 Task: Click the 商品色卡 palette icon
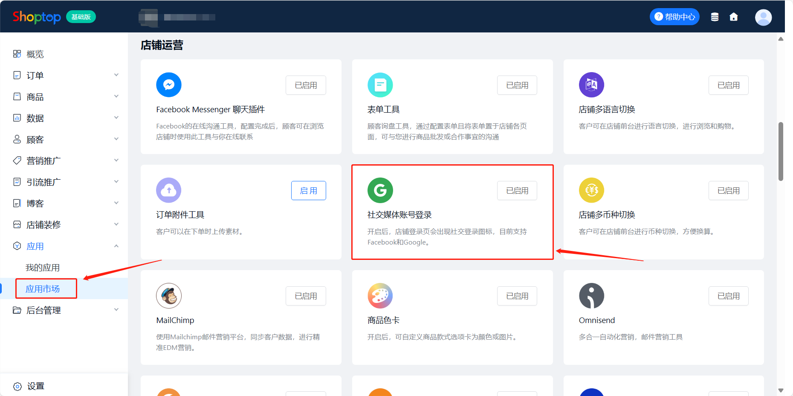380,296
